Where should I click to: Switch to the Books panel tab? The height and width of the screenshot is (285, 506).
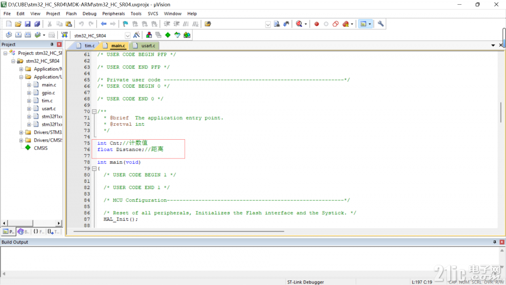[x=23, y=232]
